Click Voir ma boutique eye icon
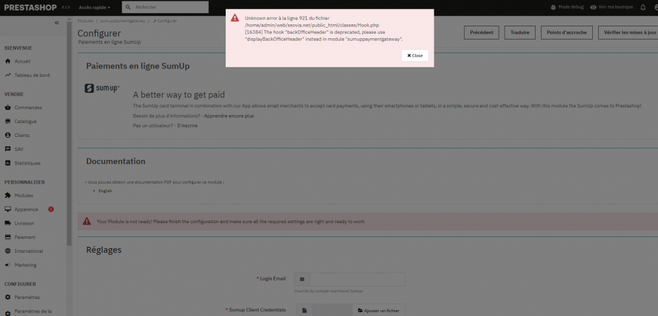 click(x=594, y=7)
